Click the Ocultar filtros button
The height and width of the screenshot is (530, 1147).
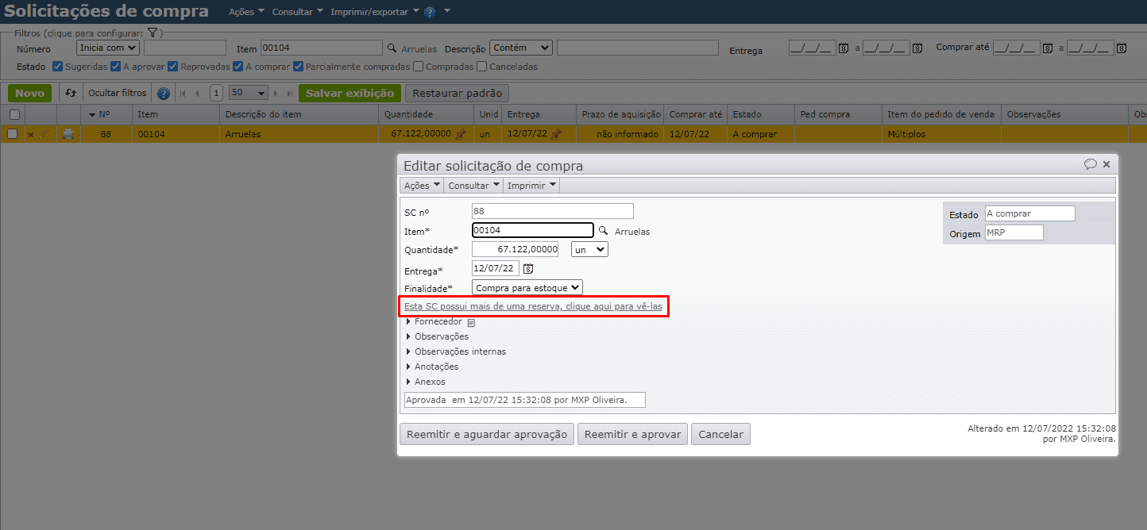coord(117,93)
